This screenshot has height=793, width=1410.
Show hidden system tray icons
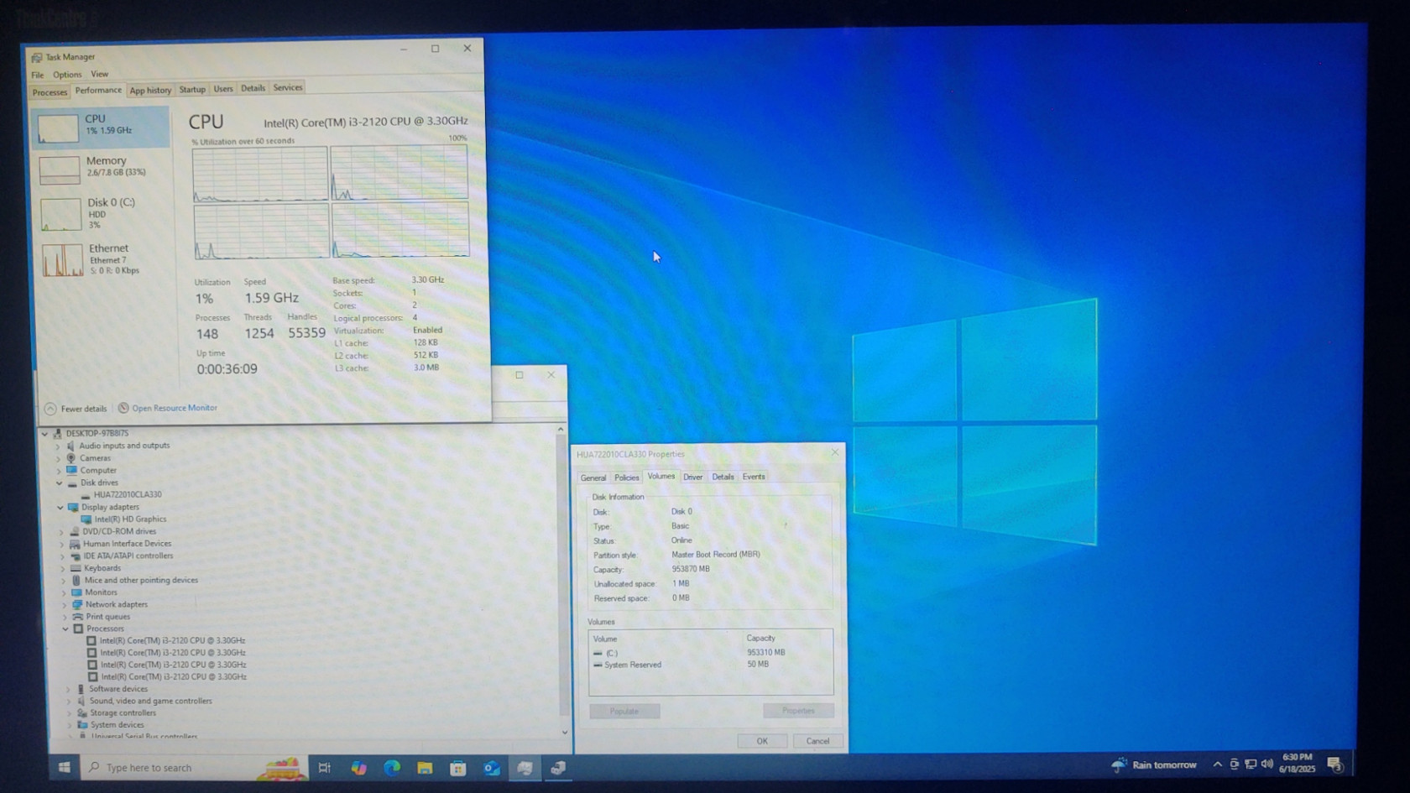1217,764
